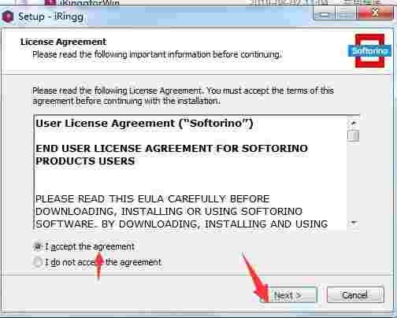
Task: Click the iRingg setup icon in title bar
Action: [x=8, y=17]
